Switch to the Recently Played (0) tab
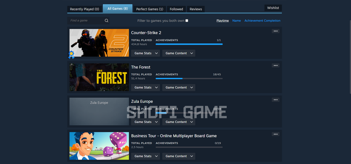The image size is (351, 164). coord(84,9)
